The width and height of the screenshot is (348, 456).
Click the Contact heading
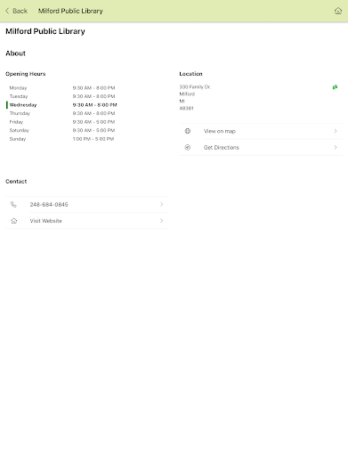click(x=16, y=182)
